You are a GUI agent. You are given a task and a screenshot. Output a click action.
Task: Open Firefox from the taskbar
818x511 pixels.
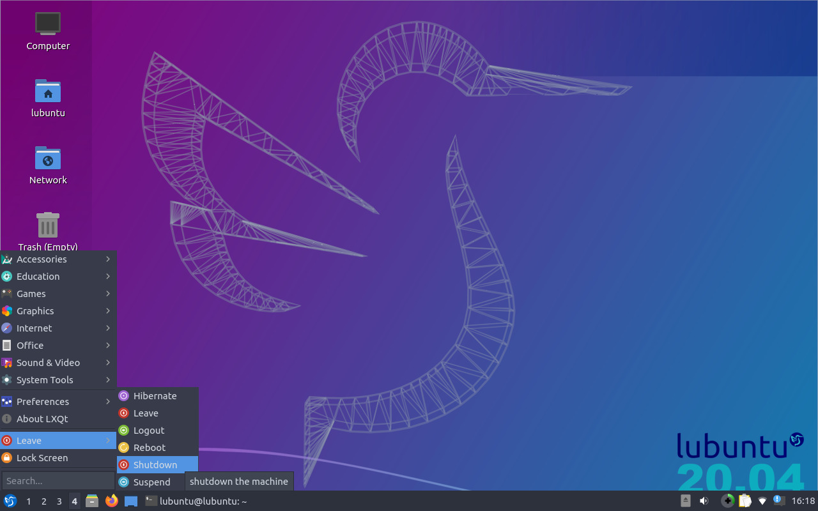112,501
